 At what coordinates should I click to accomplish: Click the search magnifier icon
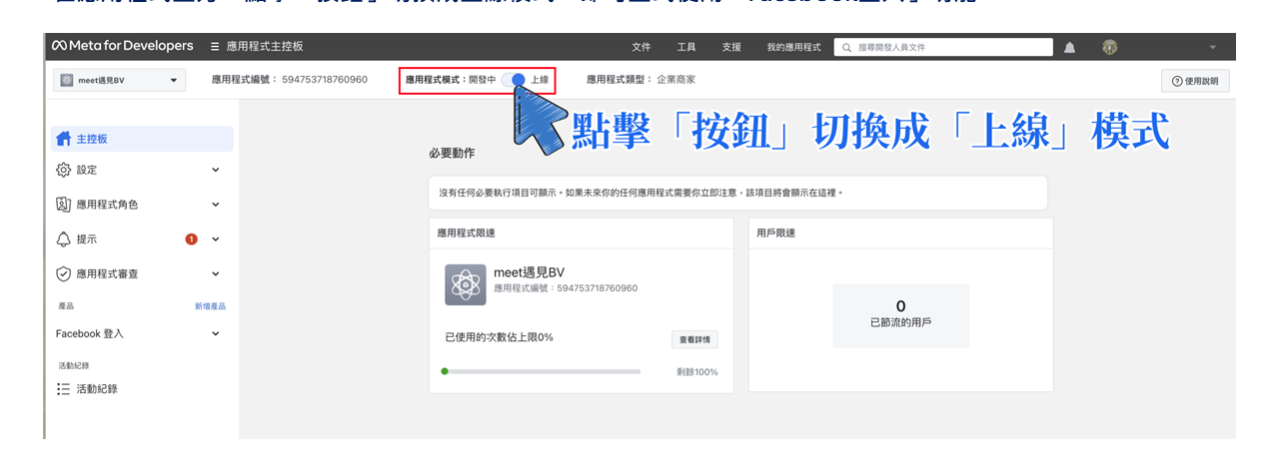(x=846, y=47)
